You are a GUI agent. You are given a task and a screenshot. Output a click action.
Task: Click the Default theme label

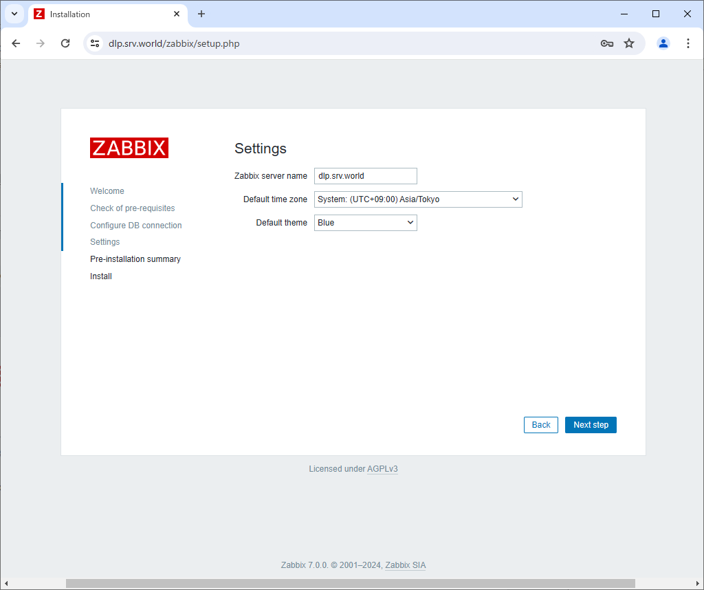point(281,223)
